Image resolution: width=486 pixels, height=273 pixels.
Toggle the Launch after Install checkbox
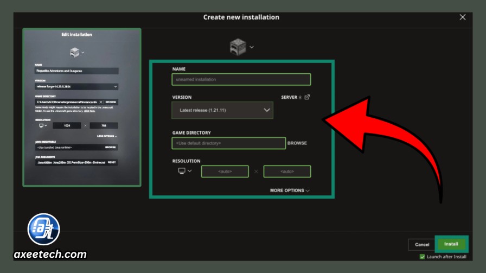(422, 257)
